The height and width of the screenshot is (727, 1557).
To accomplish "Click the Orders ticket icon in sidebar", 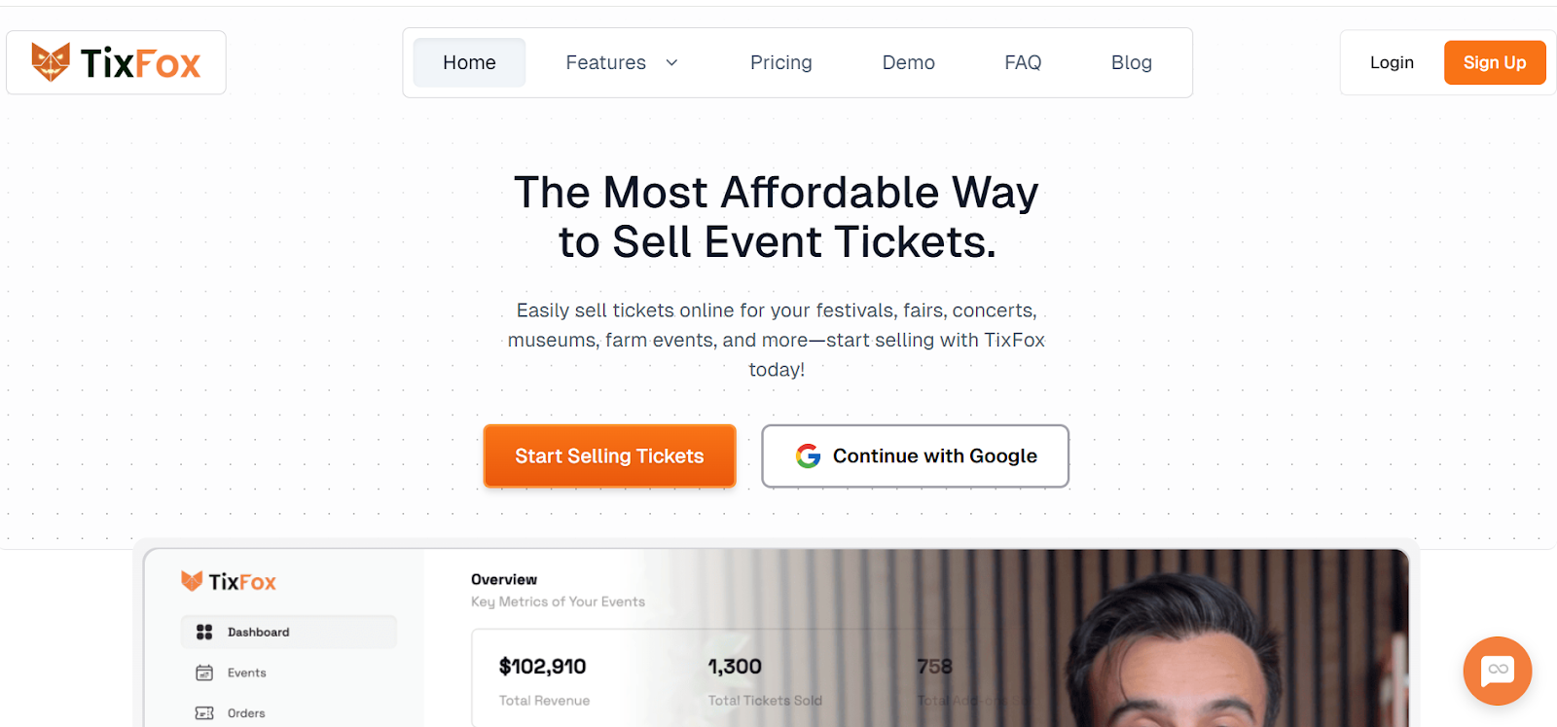I will click(204, 713).
